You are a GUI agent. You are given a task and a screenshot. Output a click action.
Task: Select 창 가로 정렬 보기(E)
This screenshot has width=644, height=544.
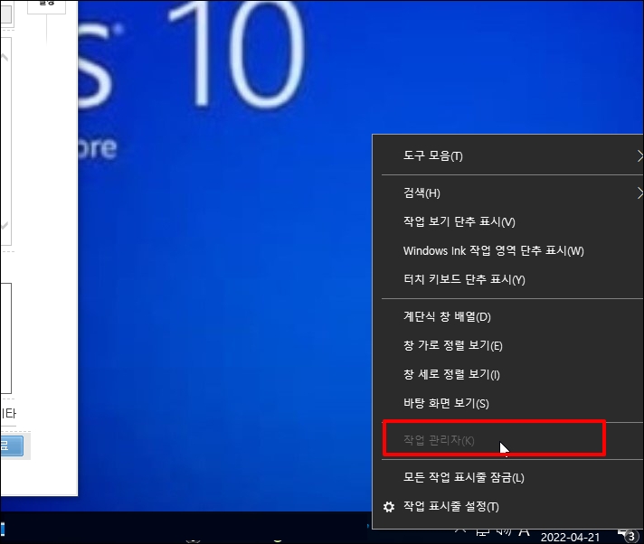coord(507,345)
